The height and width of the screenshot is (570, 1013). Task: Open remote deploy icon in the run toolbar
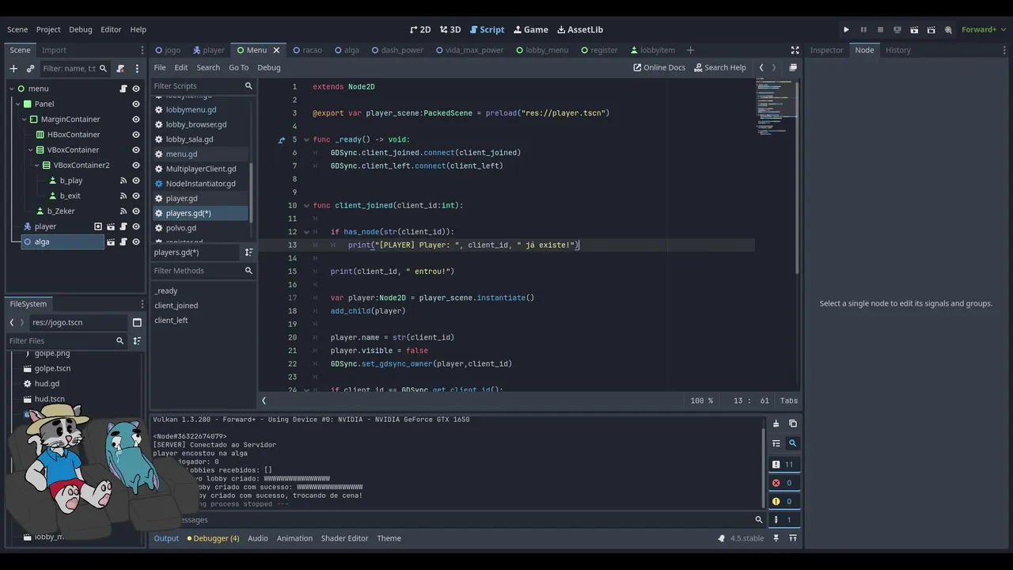[x=897, y=29]
